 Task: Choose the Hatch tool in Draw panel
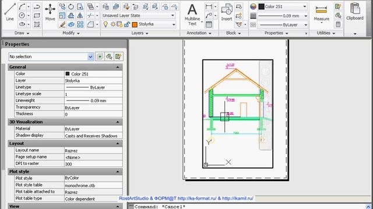(37, 24)
